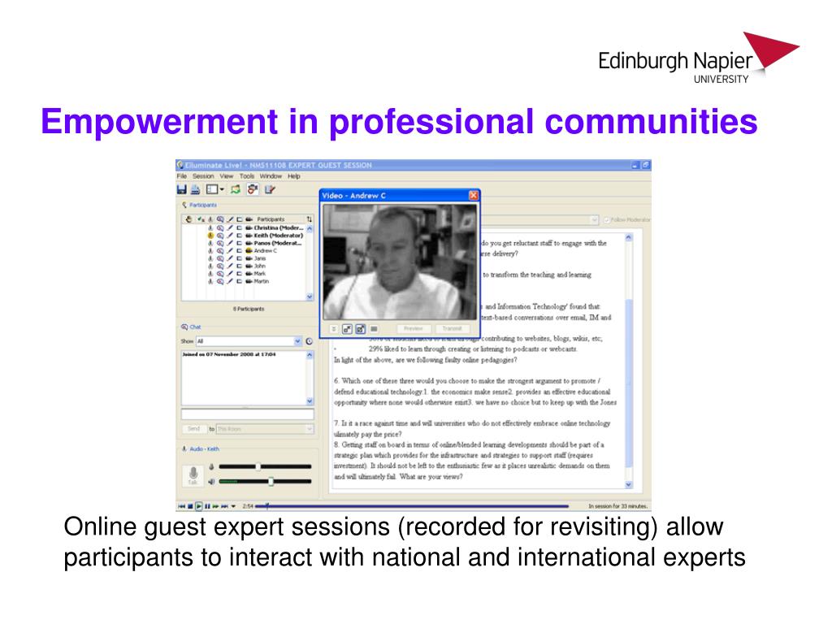
Task: Click the microphone level icon
Action: [211, 466]
